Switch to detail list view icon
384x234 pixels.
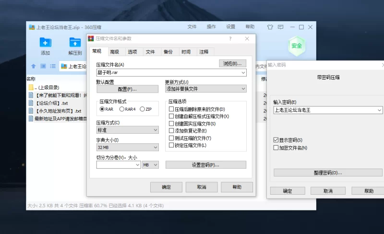(43, 66)
